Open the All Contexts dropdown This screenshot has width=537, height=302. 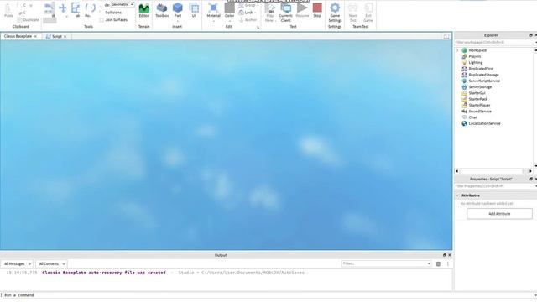52,264
